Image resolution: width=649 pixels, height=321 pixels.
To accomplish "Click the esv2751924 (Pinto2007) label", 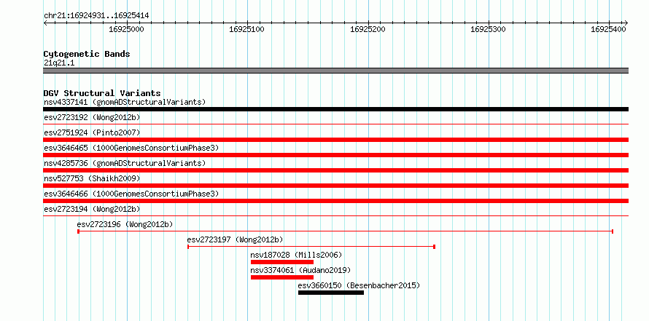I will [92, 132].
